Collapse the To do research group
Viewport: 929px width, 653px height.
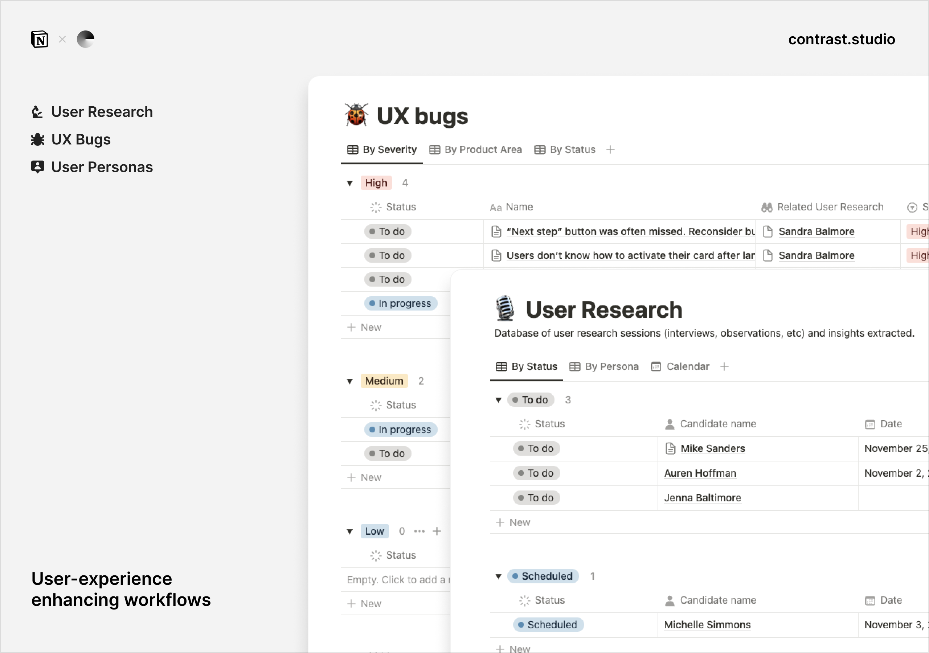pos(499,400)
